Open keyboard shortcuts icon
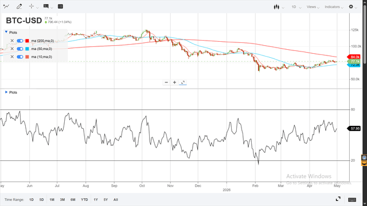Screen dimensions: 367x206 352,200
